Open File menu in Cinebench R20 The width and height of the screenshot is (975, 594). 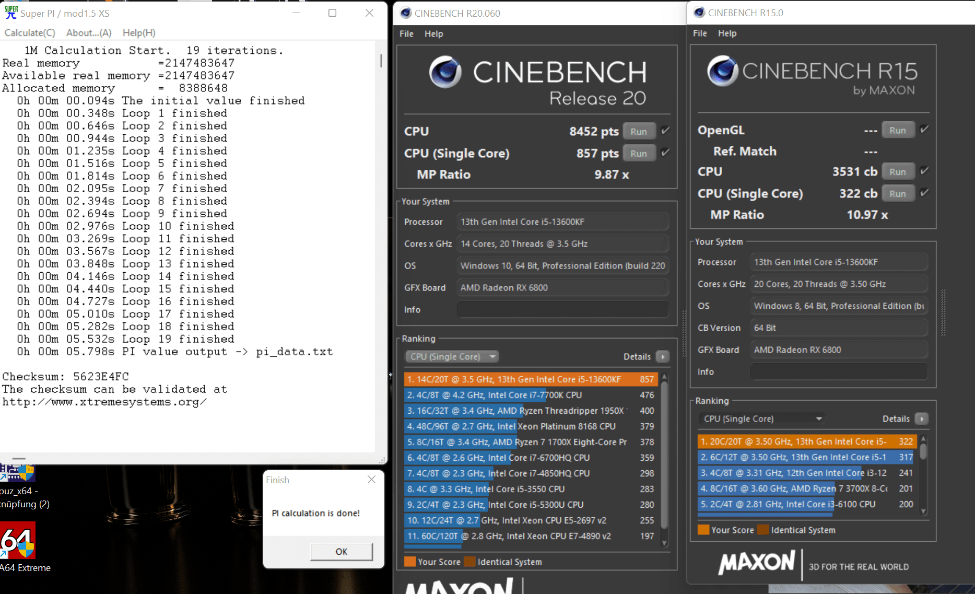coord(406,33)
